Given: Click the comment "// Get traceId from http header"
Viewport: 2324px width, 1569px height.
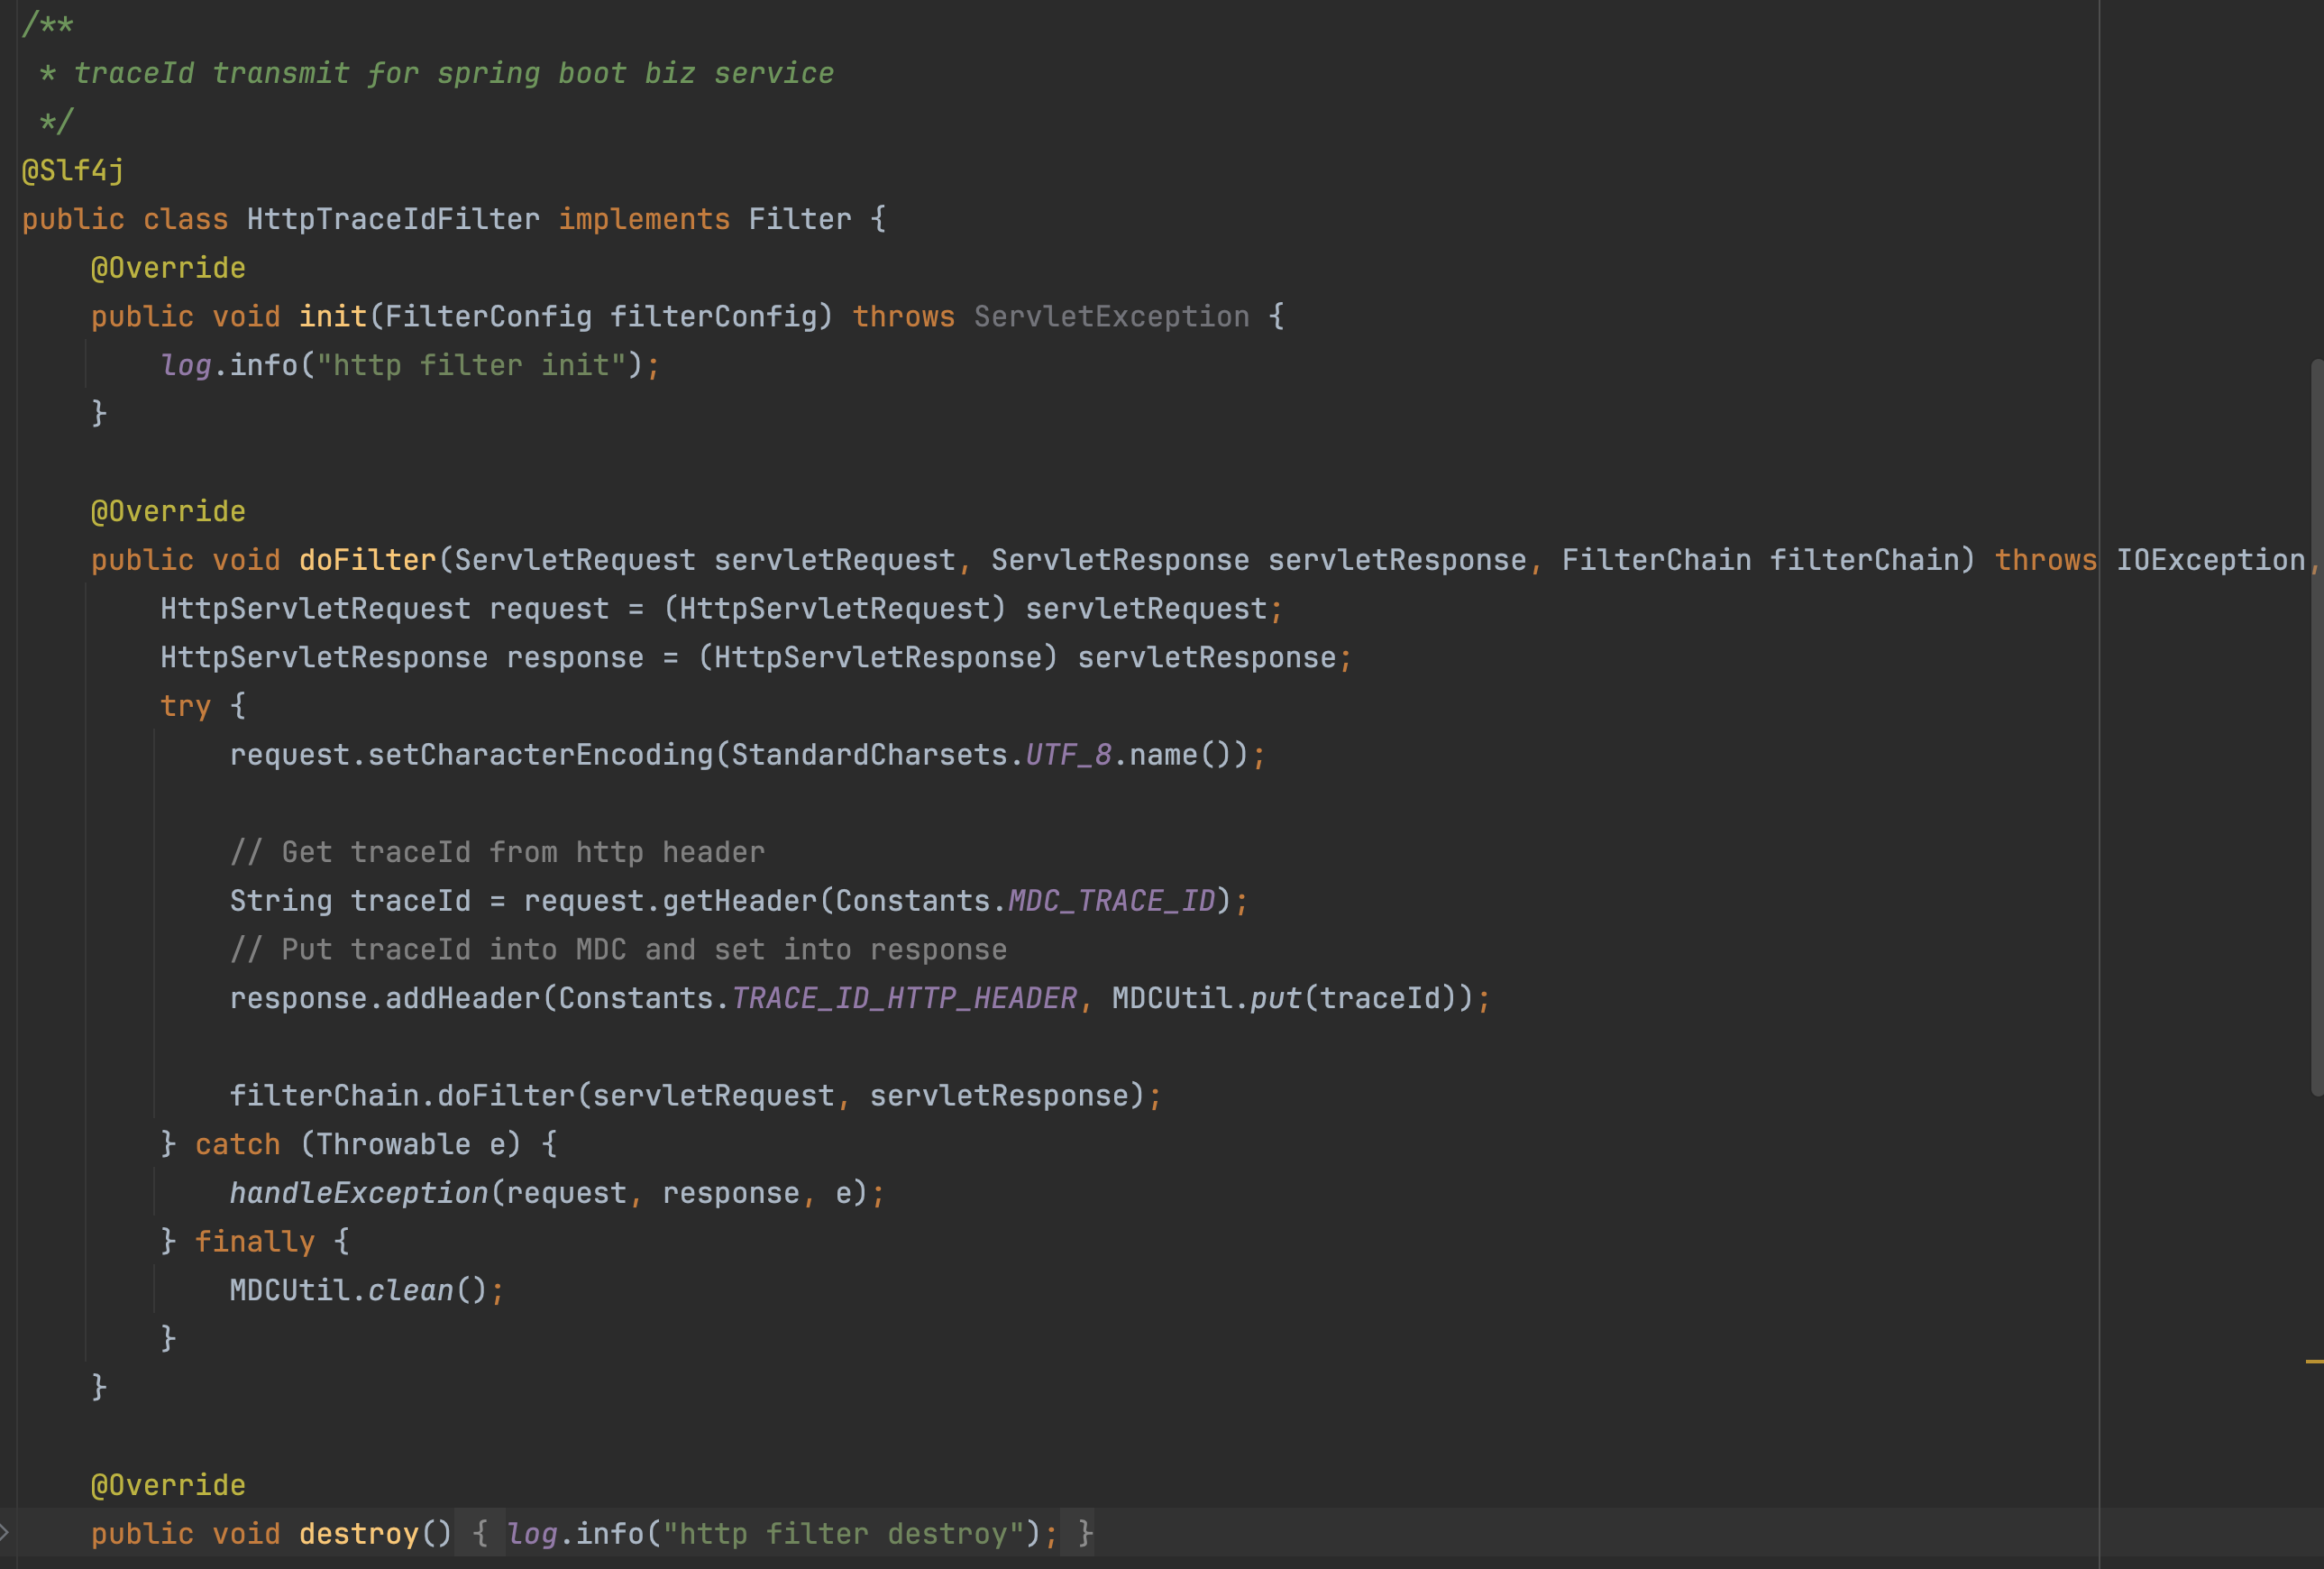Looking at the screenshot, I should (x=497, y=852).
